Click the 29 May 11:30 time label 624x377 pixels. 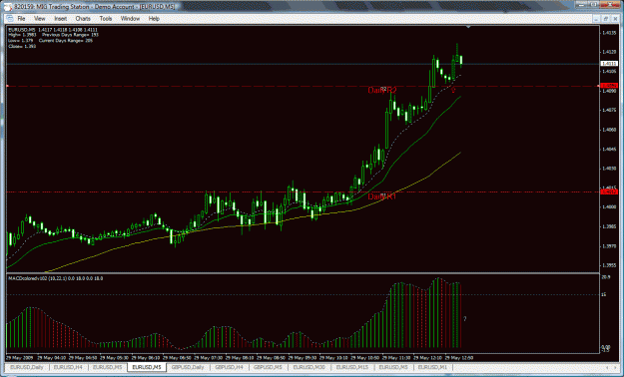click(x=396, y=357)
